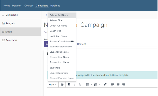Click the hamburger menu icon beside Campaigns
Image resolution: width=158 pixels, height=96 pixels.
pyautogui.click(x=3, y=15)
